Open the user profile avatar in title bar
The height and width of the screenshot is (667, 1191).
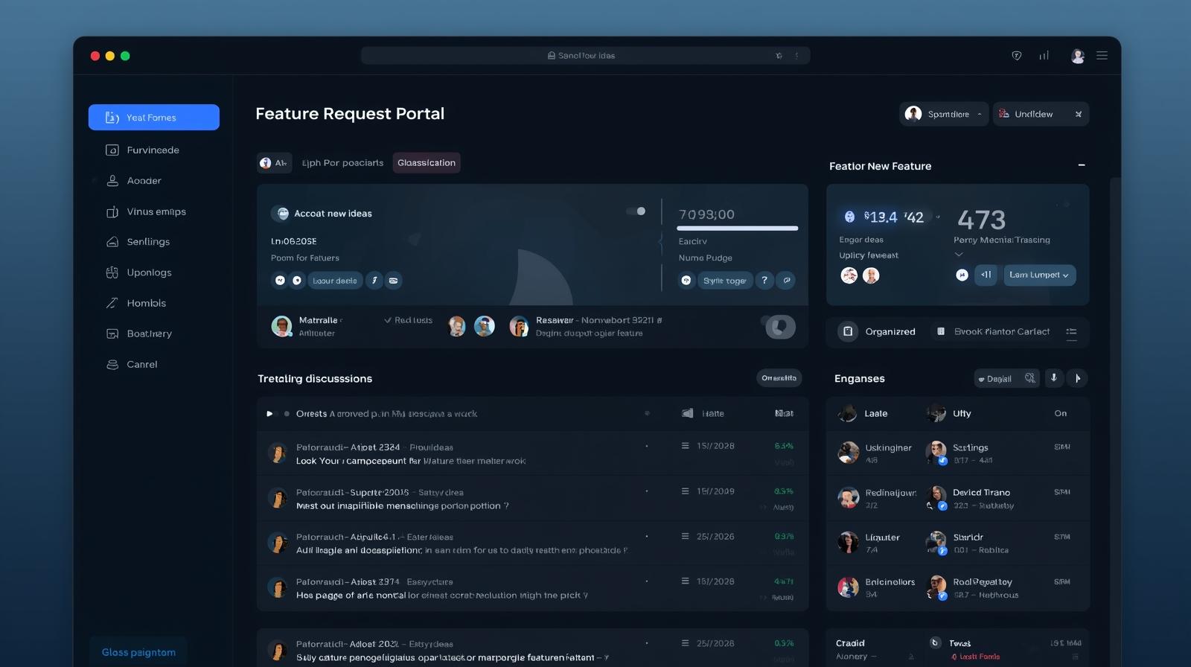click(x=1077, y=56)
